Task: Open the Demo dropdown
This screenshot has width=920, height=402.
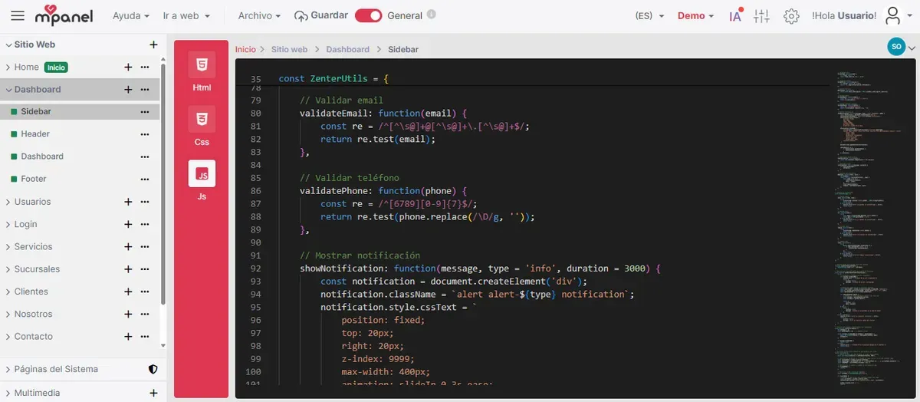Action: (x=695, y=16)
